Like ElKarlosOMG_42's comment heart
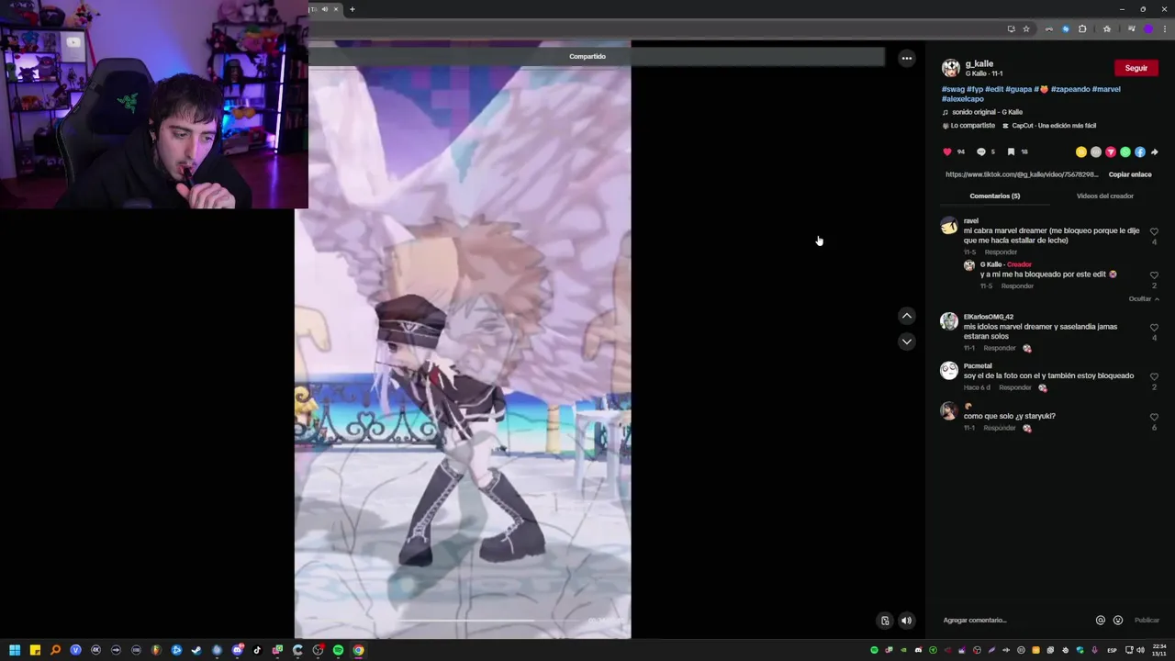 [1155, 328]
